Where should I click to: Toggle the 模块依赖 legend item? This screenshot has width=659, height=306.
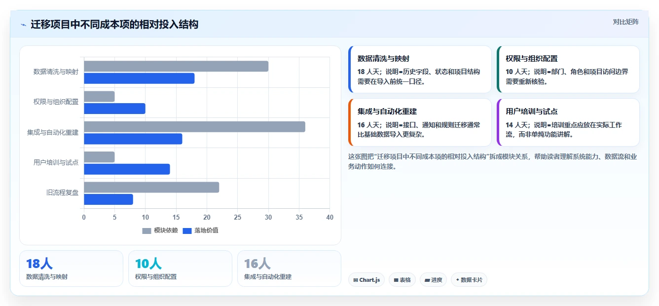(160, 230)
